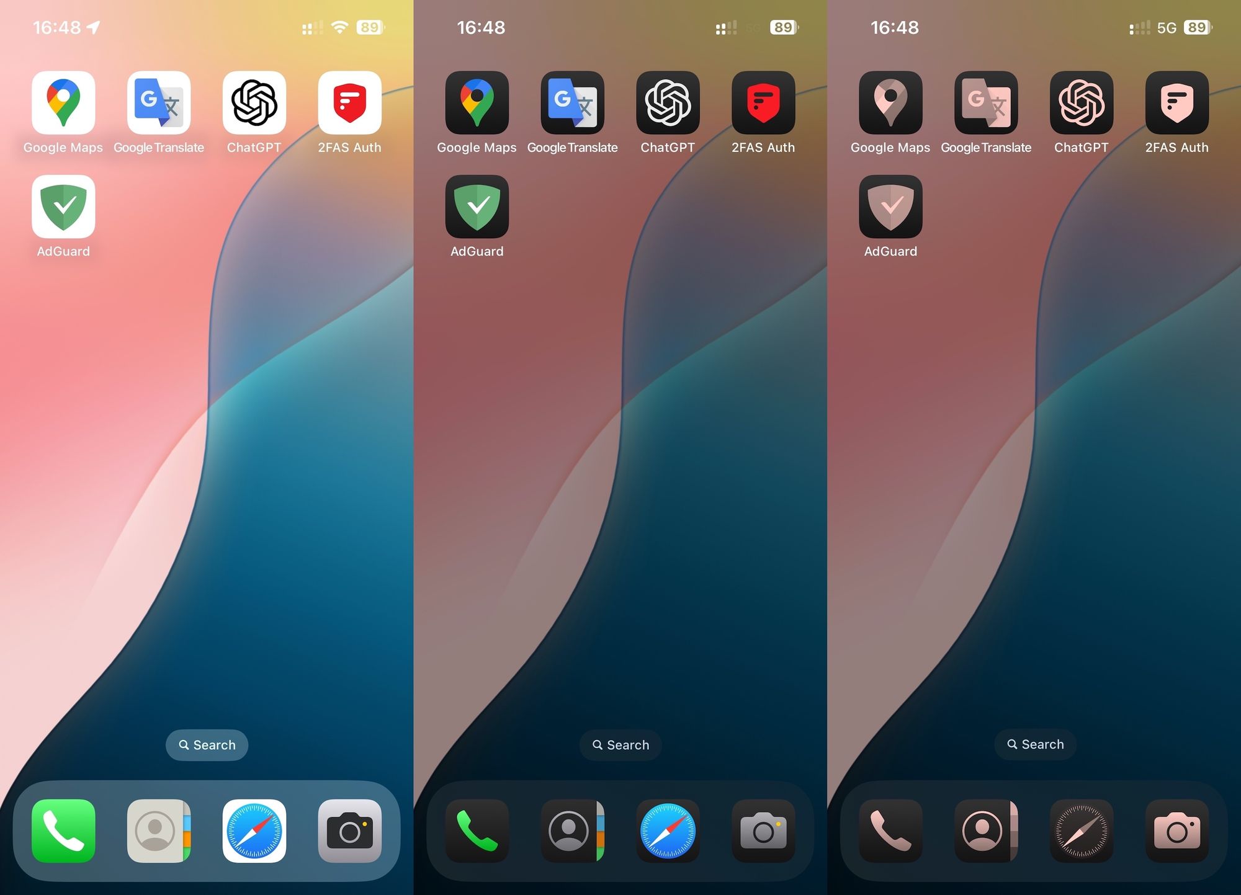
Task: Enable light mode icon style
Action: pyautogui.click(x=206, y=447)
